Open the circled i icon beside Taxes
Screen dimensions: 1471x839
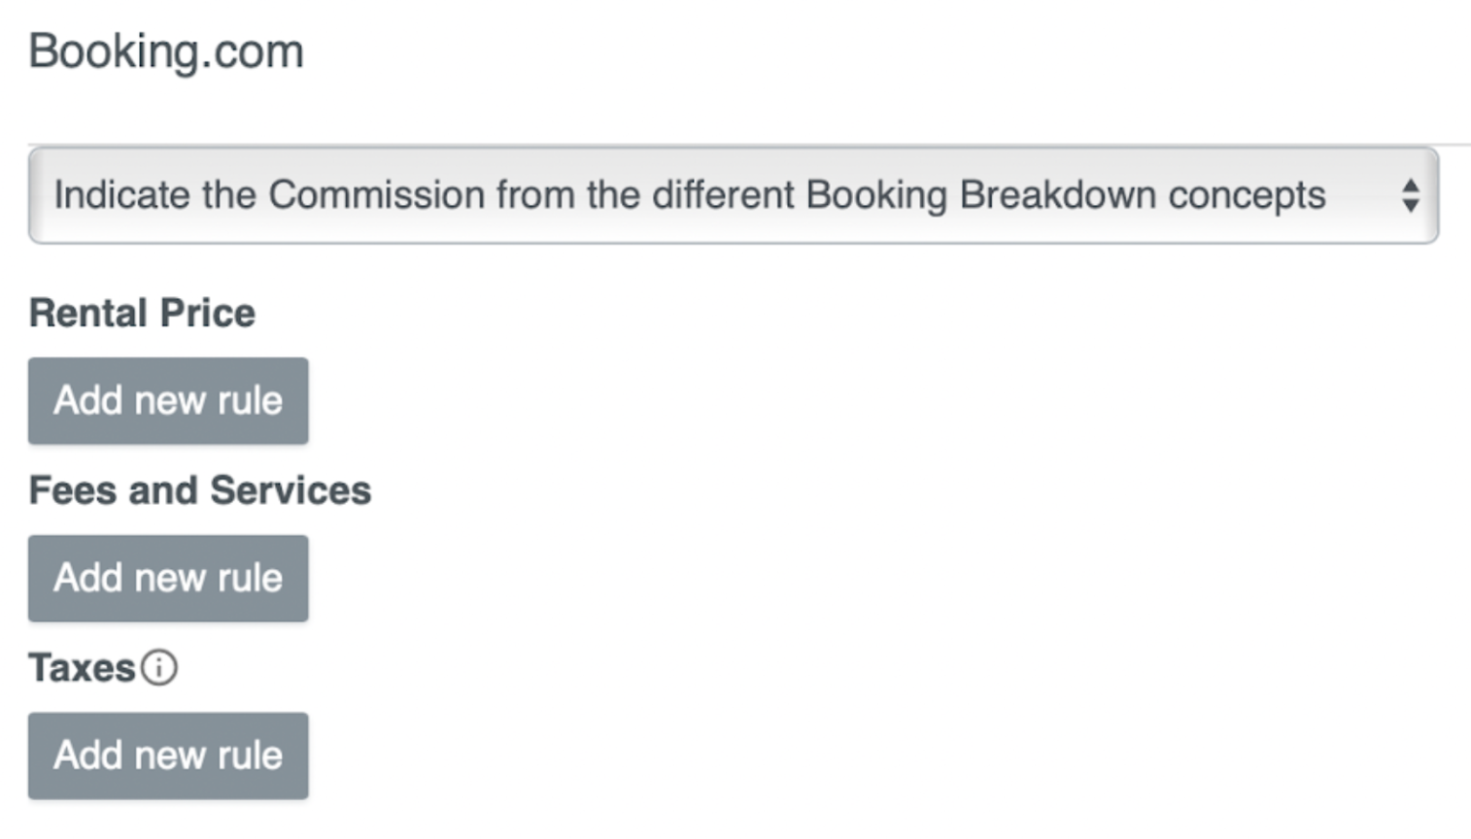(x=158, y=668)
